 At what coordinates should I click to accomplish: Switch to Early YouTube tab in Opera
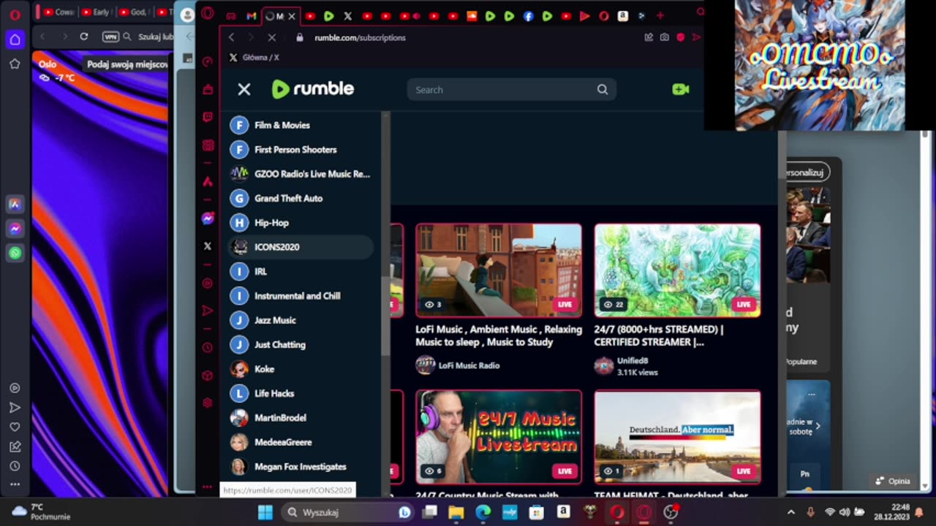[x=96, y=12]
